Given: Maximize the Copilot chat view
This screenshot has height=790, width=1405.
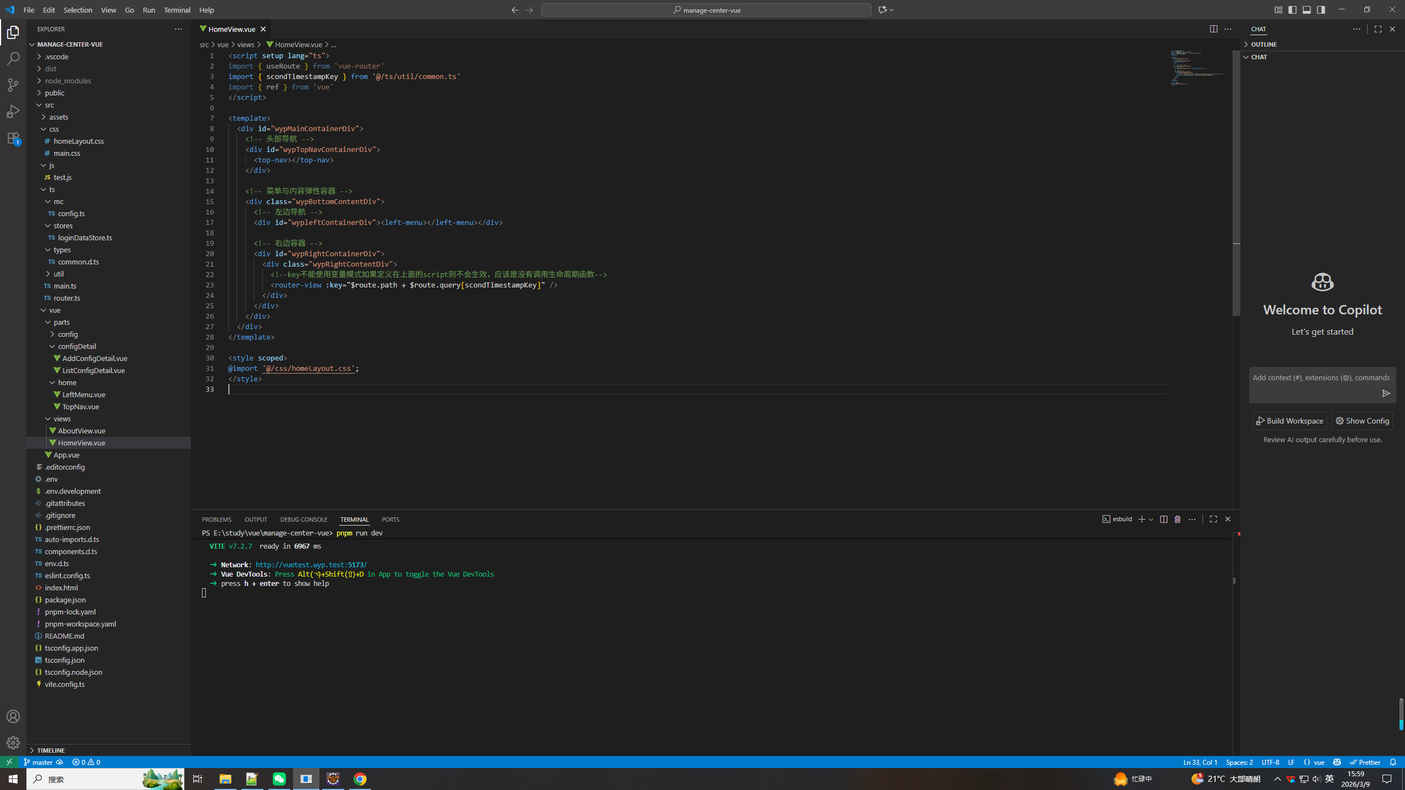Looking at the screenshot, I should click(x=1378, y=29).
